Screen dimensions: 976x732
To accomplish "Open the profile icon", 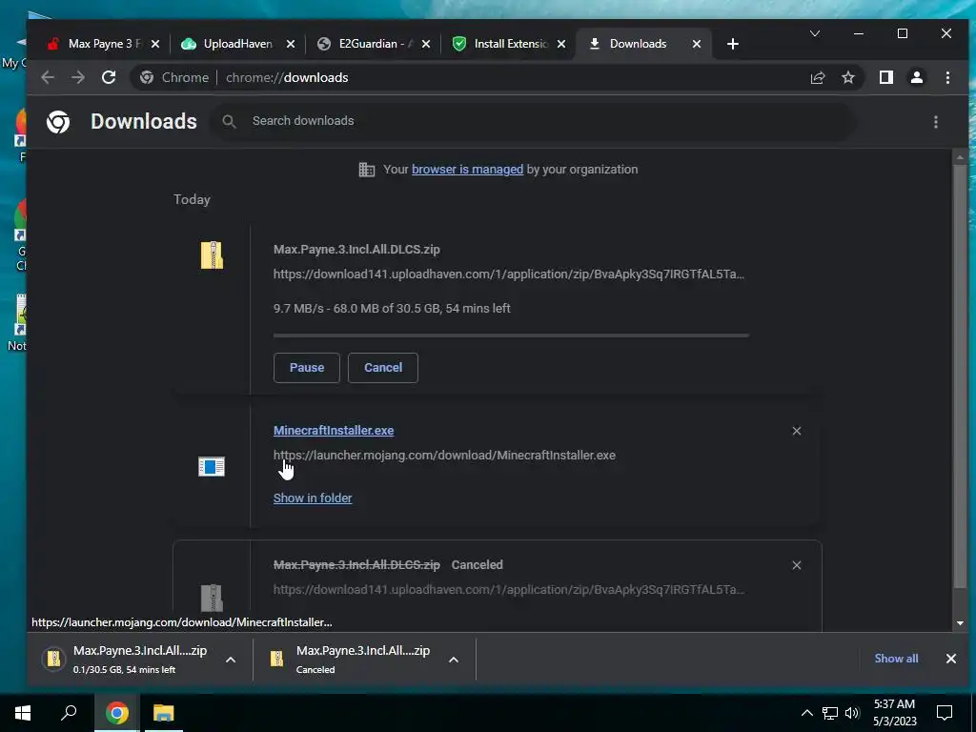I will 916,77.
